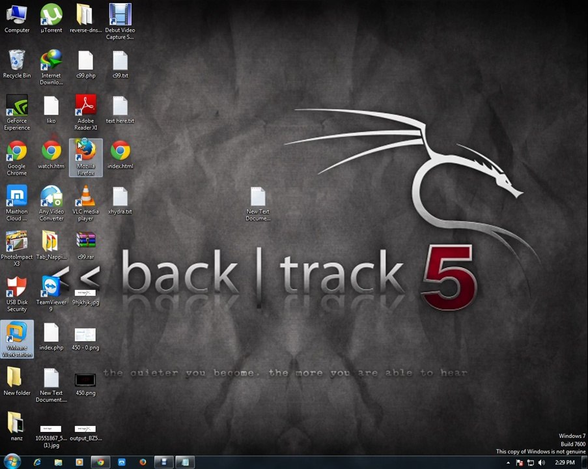Select the 10551867_5... (1).jpg image
This screenshot has width=588, height=469.
[51, 436]
